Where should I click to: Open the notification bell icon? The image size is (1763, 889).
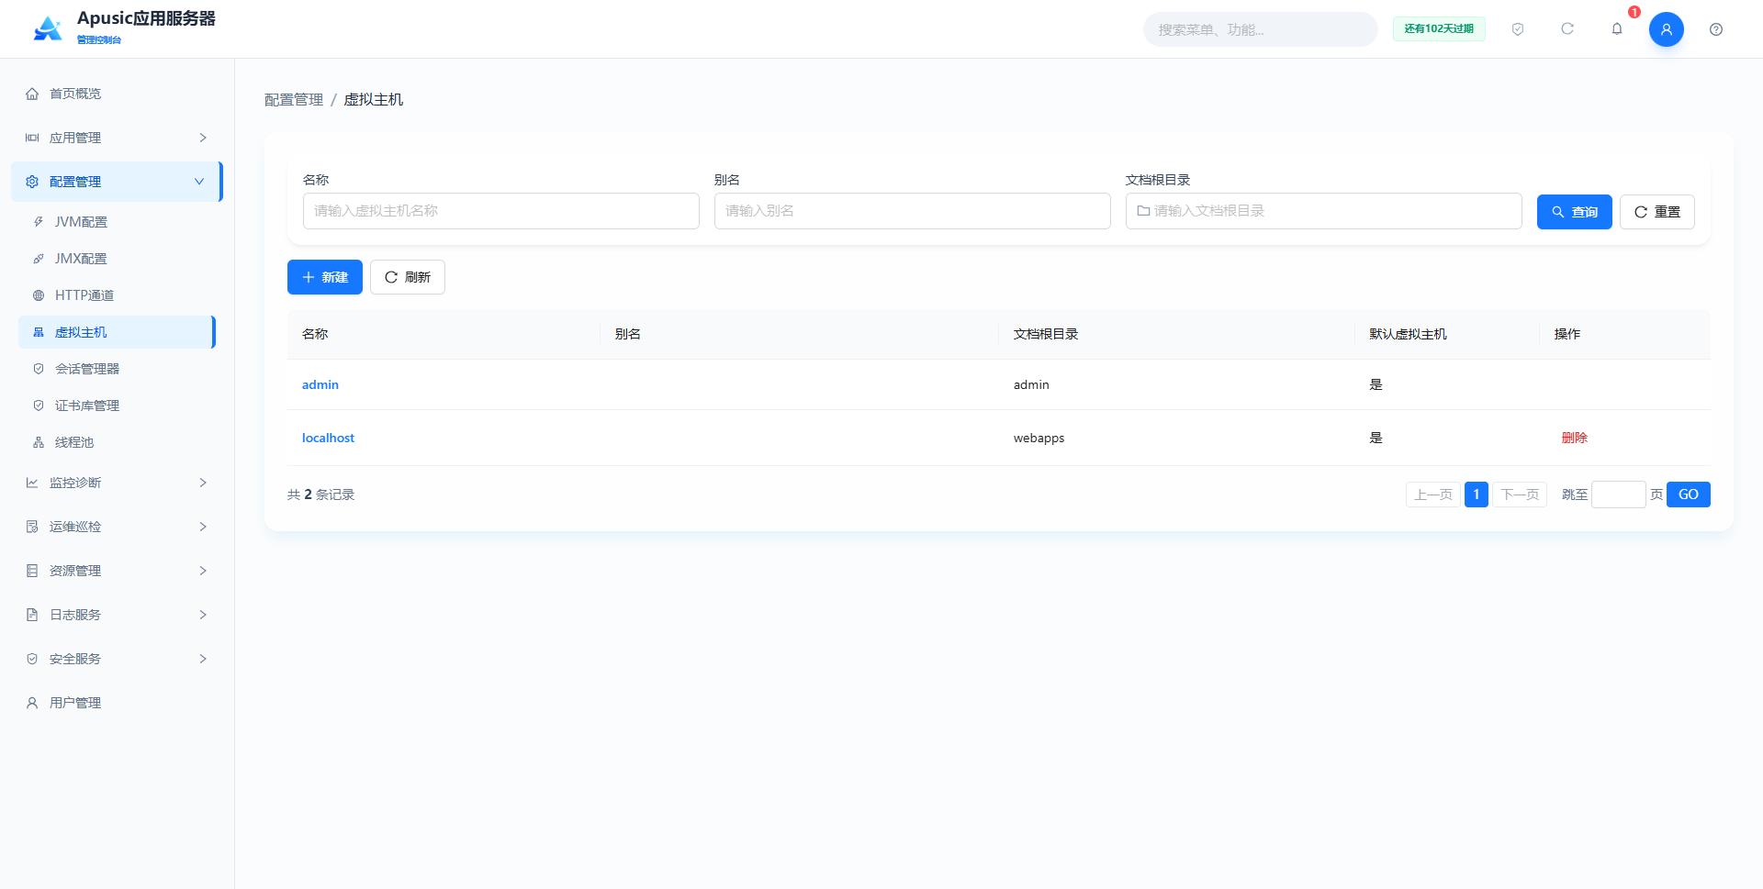click(x=1617, y=29)
